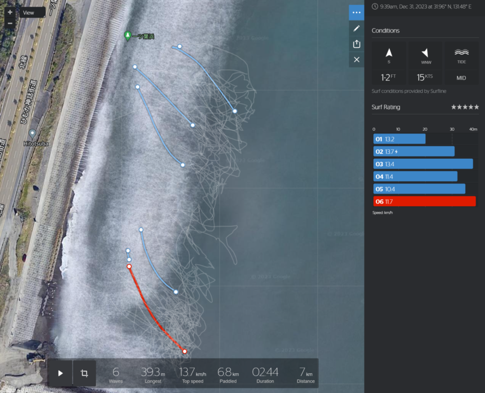The image size is (485, 393).
Task: Open the three-dots more options menu
Action: click(x=356, y=13)
